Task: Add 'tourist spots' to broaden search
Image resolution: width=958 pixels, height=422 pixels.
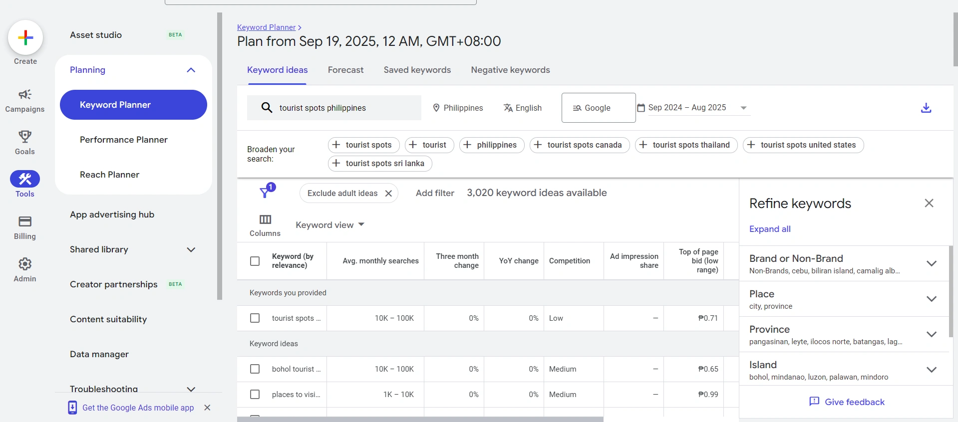Action: pyautogui.click(x=363, y=145)
